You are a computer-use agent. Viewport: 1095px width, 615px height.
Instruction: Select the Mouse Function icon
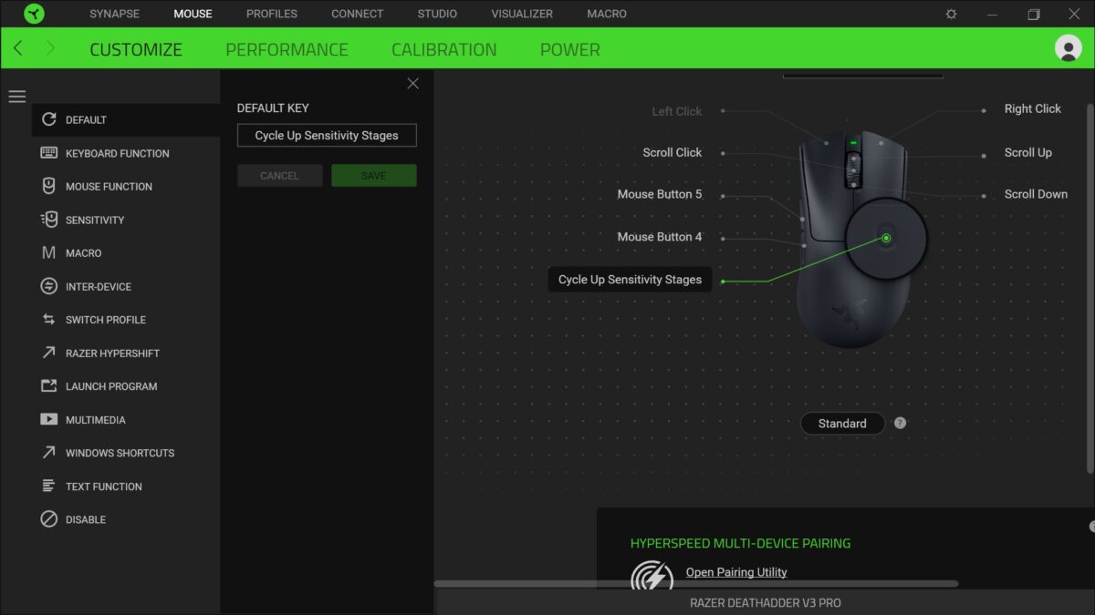tap(49, 186)
